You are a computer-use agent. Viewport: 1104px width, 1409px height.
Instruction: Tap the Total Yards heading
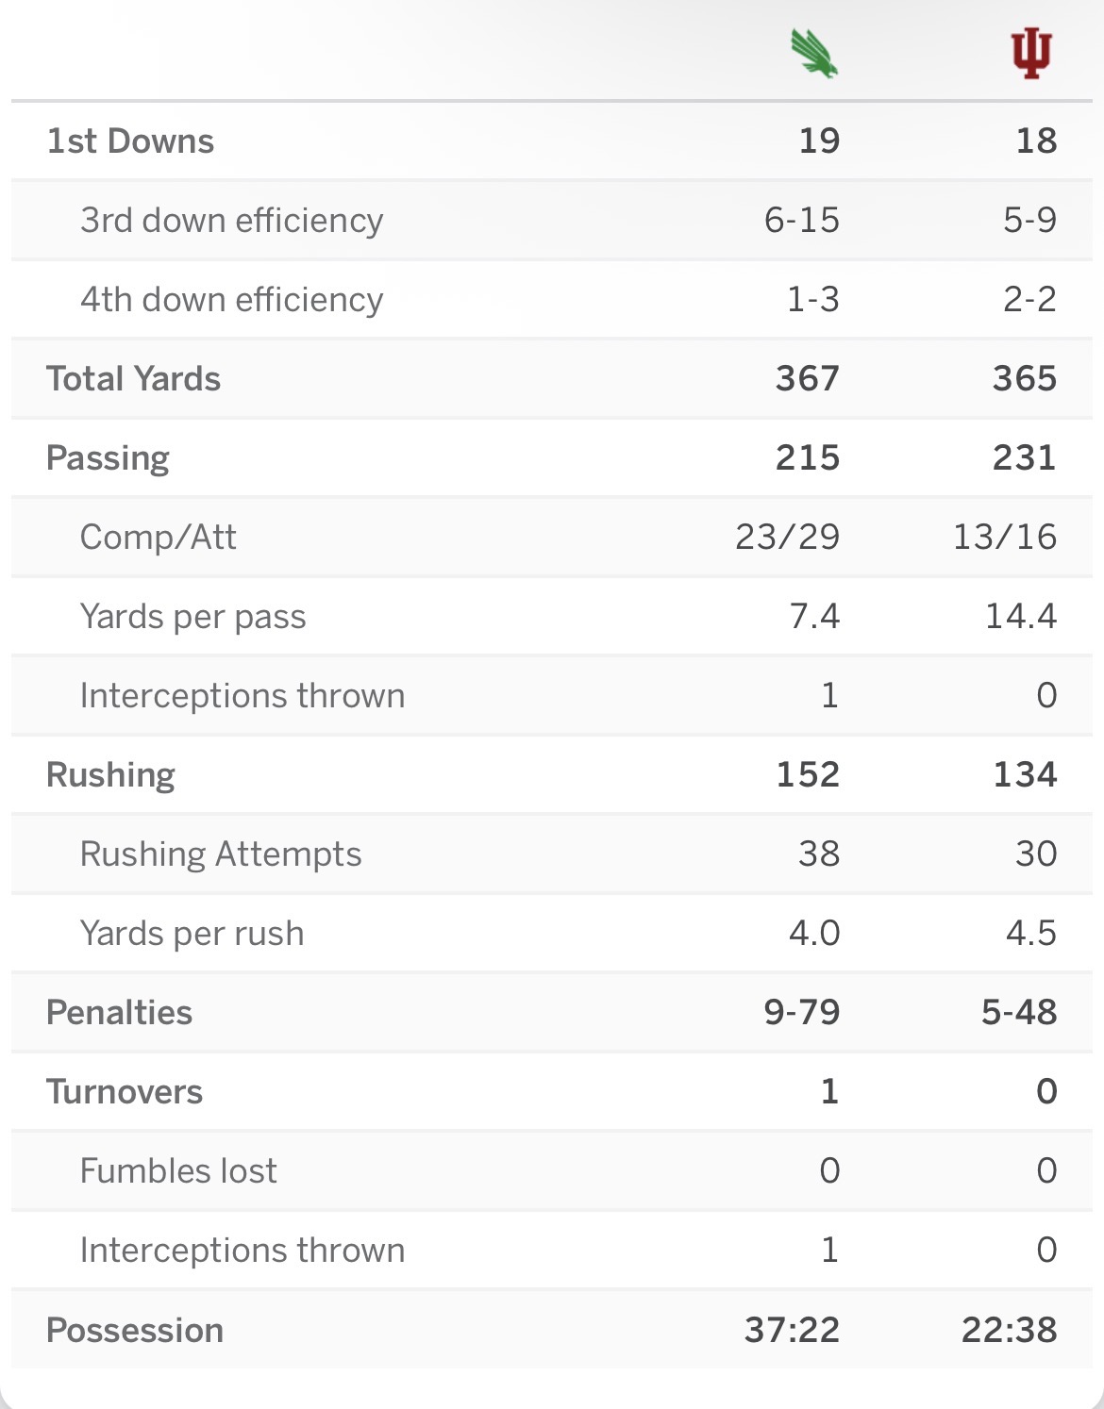pyautogui.click(x=133, y=379)
